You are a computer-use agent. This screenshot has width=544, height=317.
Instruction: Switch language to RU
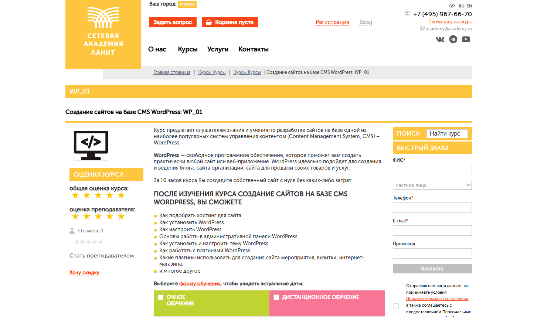tap(462, 6)
